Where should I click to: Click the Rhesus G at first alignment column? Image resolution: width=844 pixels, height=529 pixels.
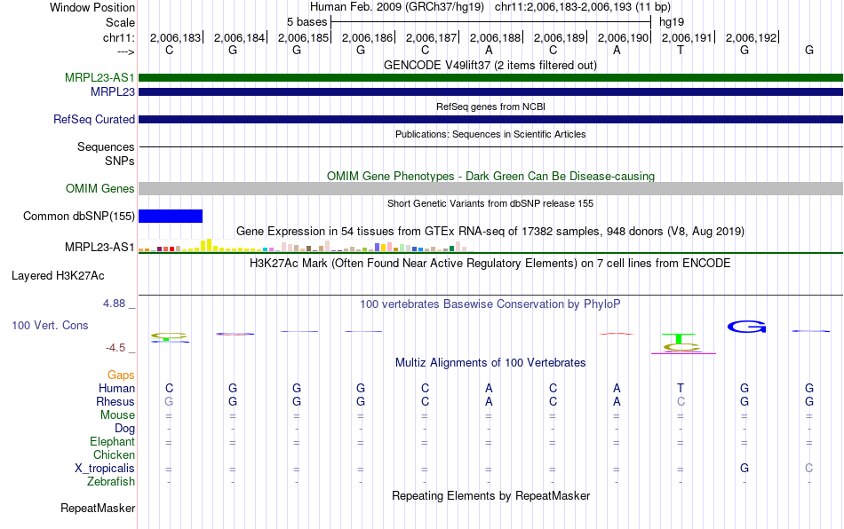[x=169, y=401]
